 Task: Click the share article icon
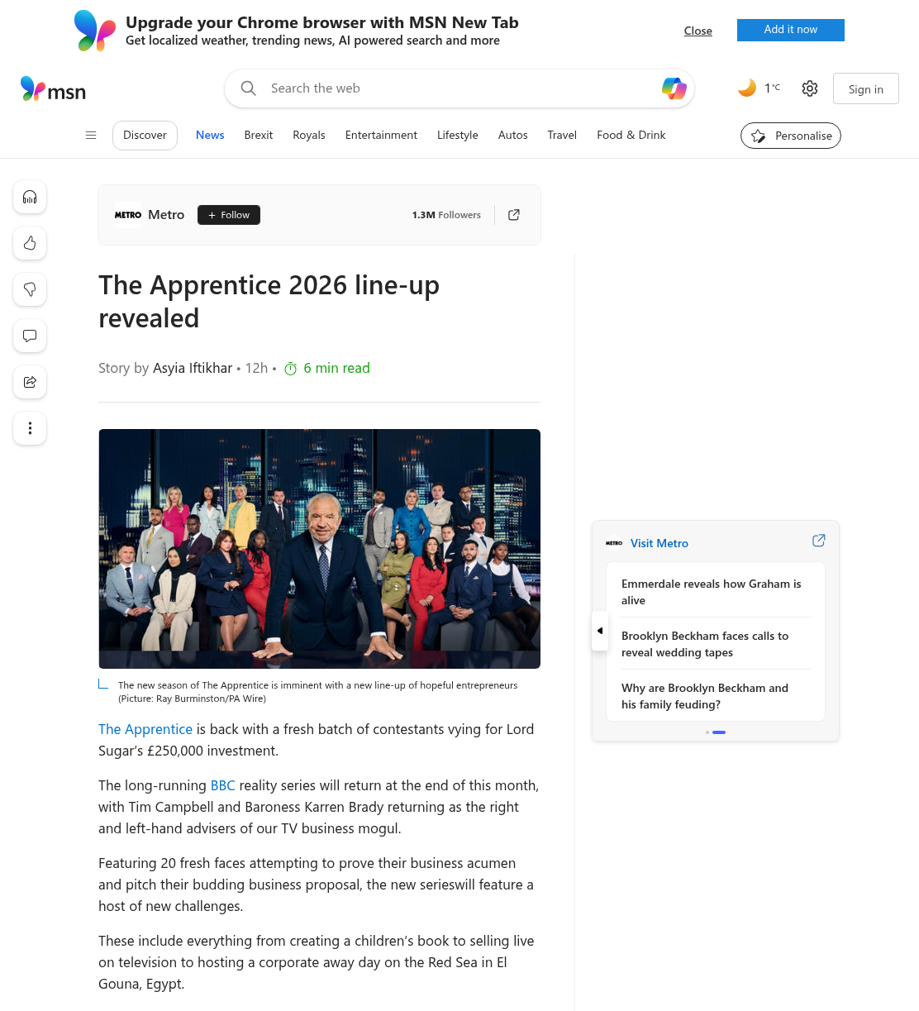(x=30, y=382)
